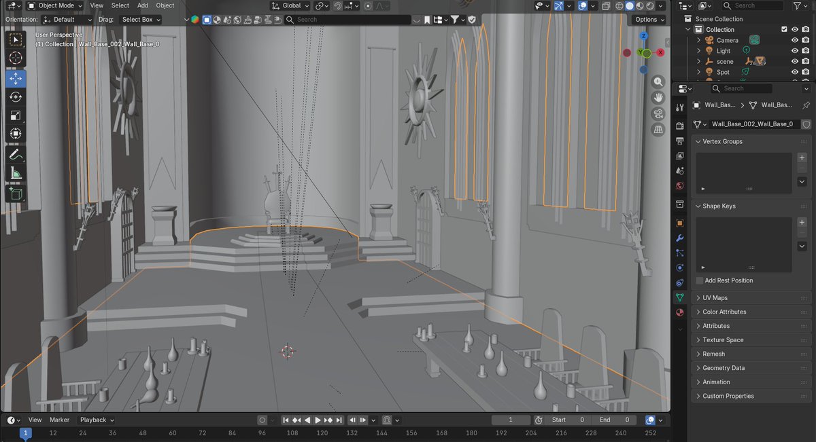Activate the Measure tool
This screenshot has width=816, height=442.
pos(15,173)
